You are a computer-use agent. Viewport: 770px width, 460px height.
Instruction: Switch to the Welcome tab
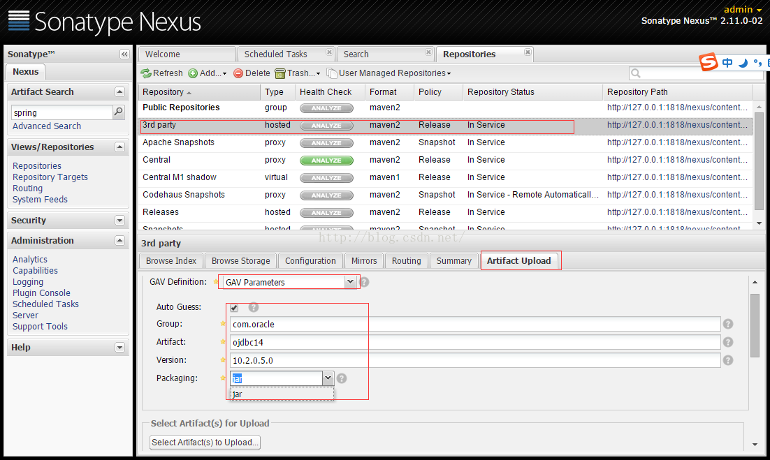(187, 54)
